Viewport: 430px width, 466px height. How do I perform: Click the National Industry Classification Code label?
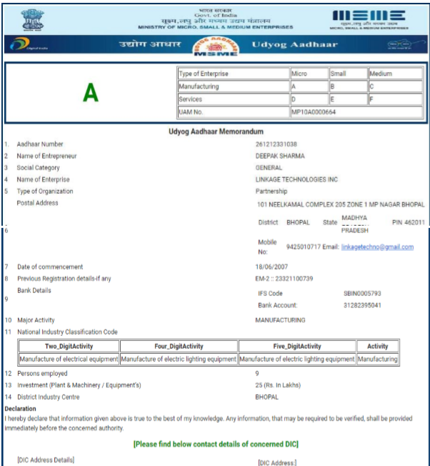[67, 332]
